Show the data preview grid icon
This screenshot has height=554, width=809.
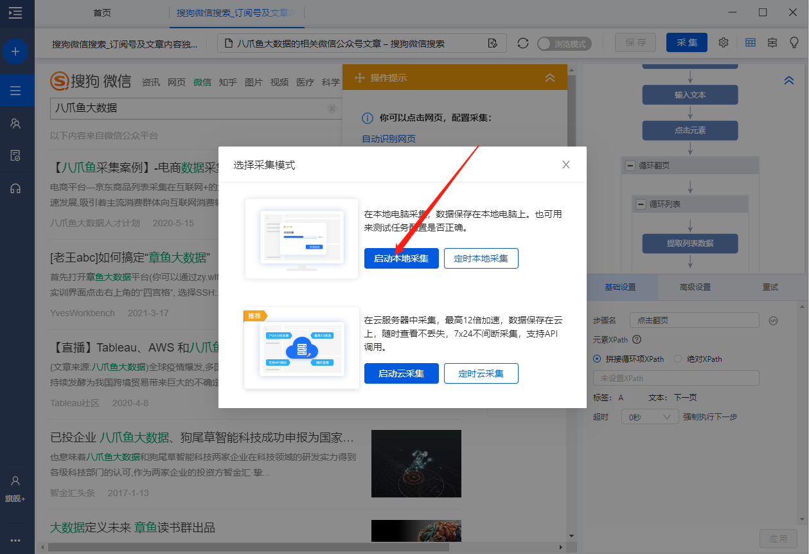point(750,42)
